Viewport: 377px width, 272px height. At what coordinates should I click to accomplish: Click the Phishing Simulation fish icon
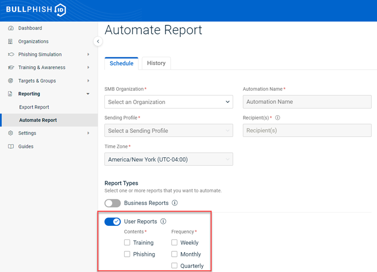[x=11, y=55]
